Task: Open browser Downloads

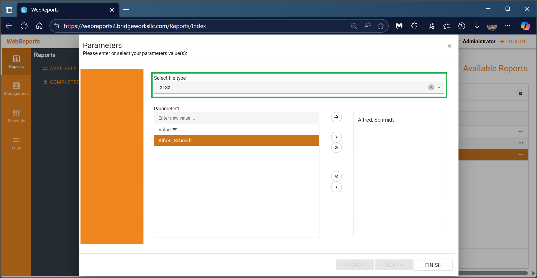Action: [x=477, y=26]
